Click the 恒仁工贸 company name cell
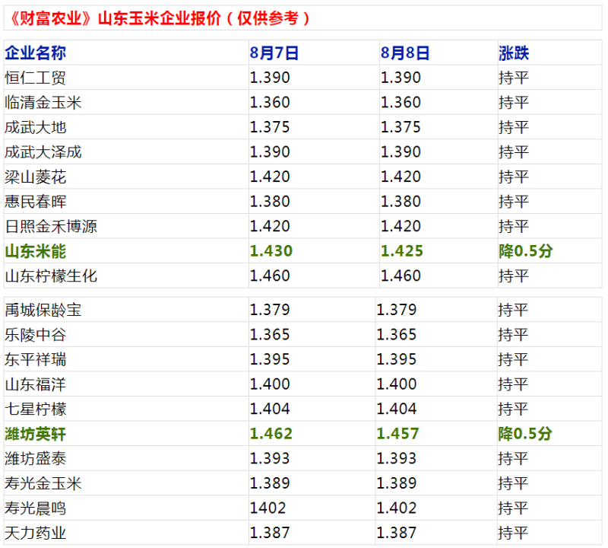Viewport: 608px width, 548px height. point(35,78)
